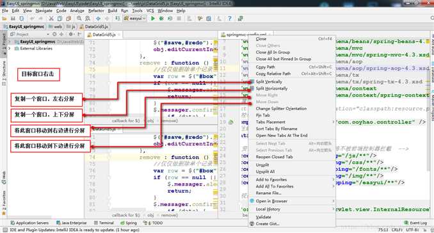This screenshot has height=233, width=434.
Task: Click the js breadcrumb in navigation bar
Action: click(x=72, y=27)
